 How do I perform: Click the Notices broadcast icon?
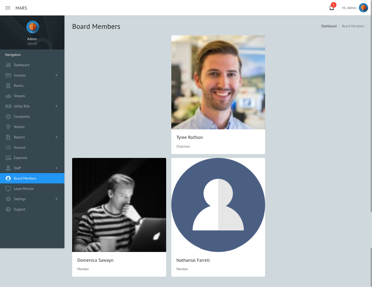coord(8,127)
